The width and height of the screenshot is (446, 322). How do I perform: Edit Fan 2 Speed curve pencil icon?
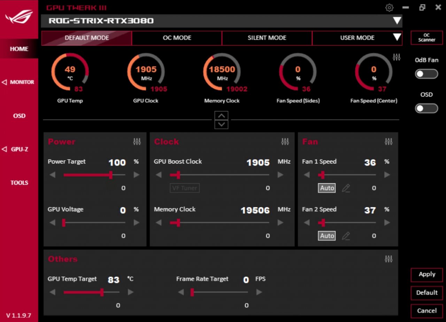click(x=346, y=236)
